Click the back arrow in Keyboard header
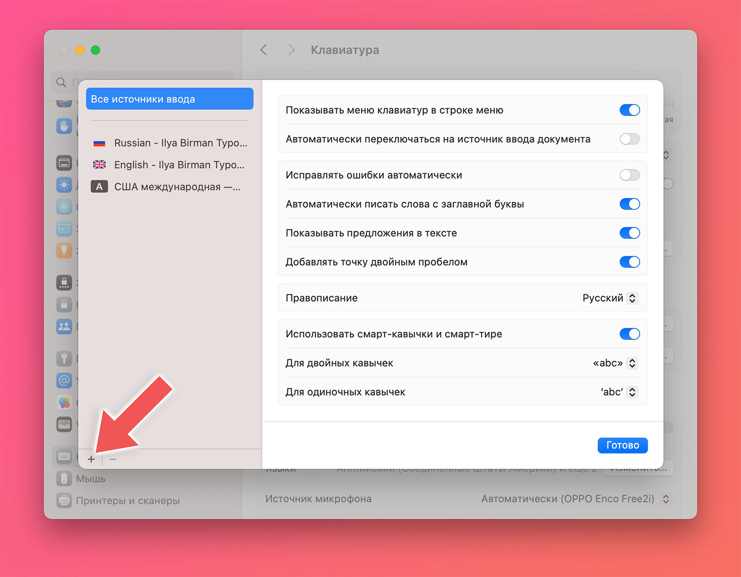Image resolution: width=741 pixels, height=577 pixels. [264, 50]
